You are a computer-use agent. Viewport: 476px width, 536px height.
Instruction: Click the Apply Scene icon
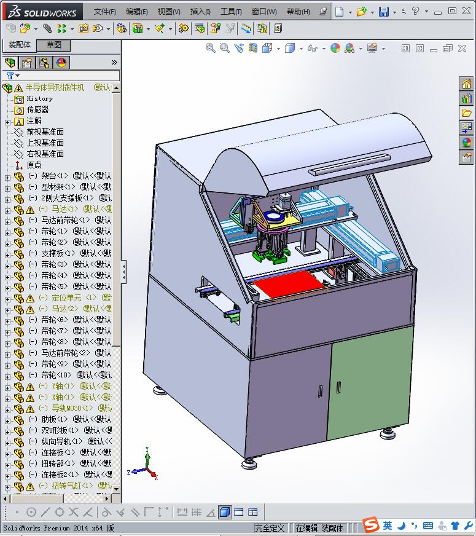coord(349,48)
